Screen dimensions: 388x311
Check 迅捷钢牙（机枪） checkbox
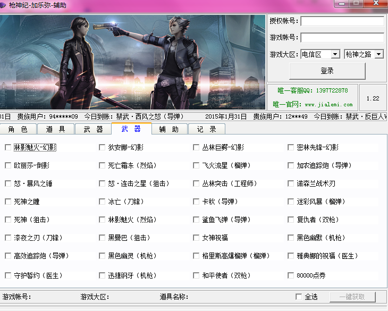[102, 275]
